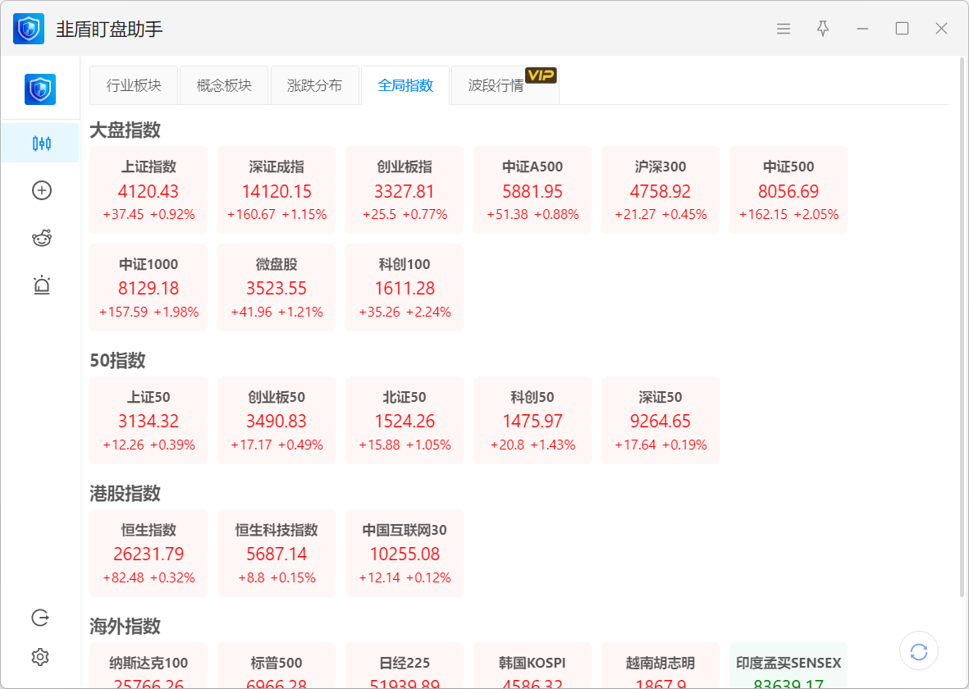
Task: Open the 涨跌分布 tab
Action: [x=315, y=85]
